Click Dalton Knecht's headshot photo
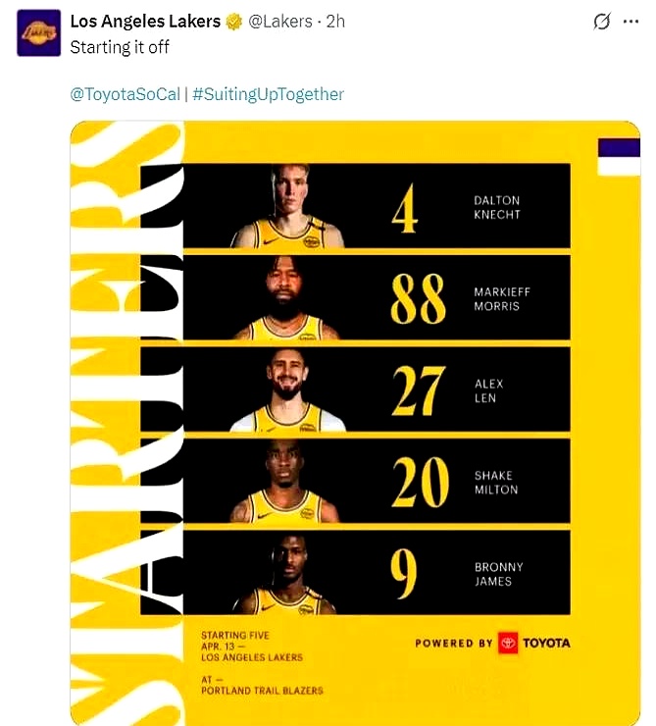The width and height of the screenshot is (656, 726). [x=288, y=208]
